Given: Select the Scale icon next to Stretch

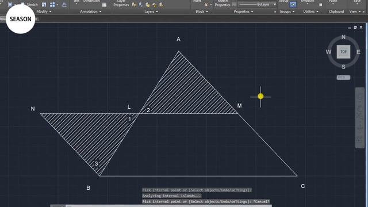Looking at the screenshot, I should tap(44, 5).
